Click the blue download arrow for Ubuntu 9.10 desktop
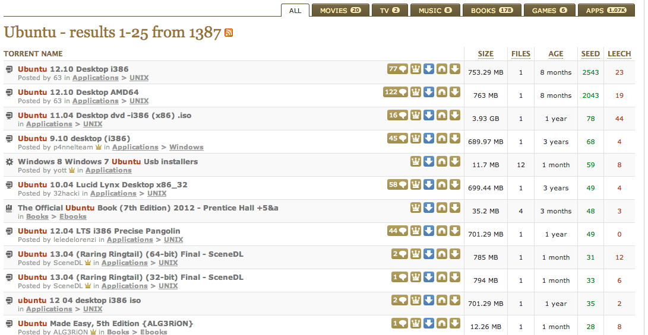This screenshot has width=648, height=335. click(x=429, y=138)
